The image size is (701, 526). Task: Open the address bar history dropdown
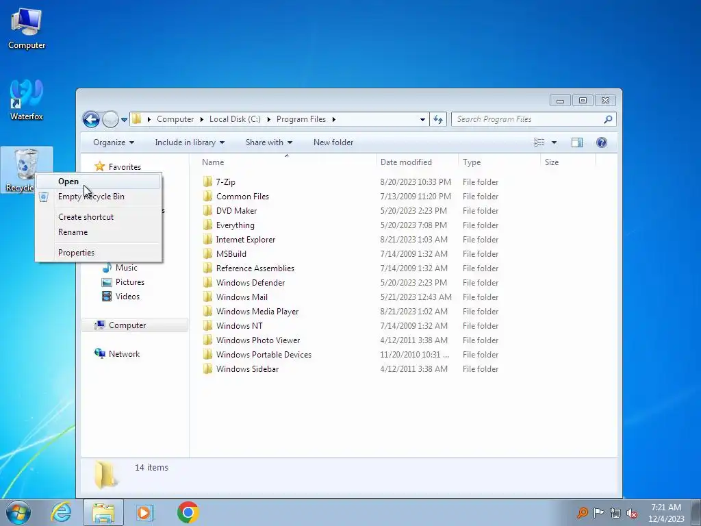tap(422, 119)
